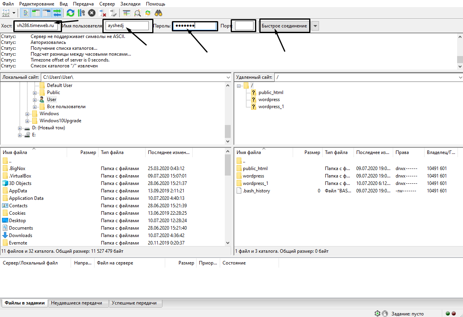The height and width of the screenshot is (317, 463).
Task: Click the Порт input field
Action: point(243,25)
